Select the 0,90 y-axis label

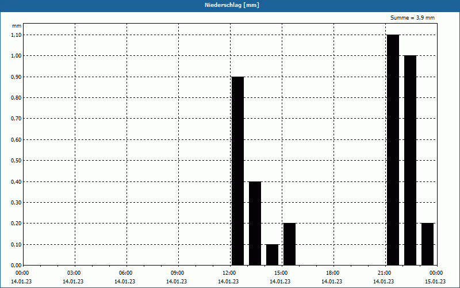(x=17, y=77)
